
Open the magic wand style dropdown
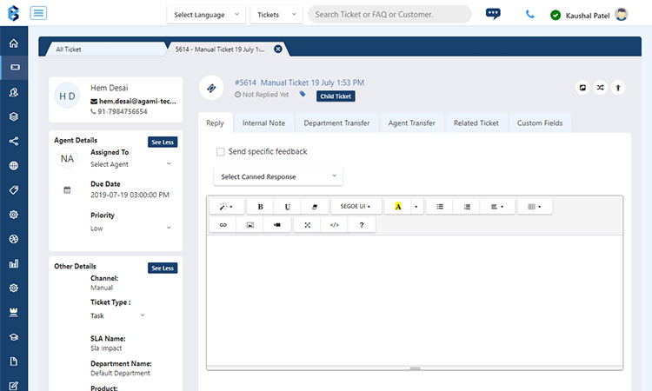point(226,207)
